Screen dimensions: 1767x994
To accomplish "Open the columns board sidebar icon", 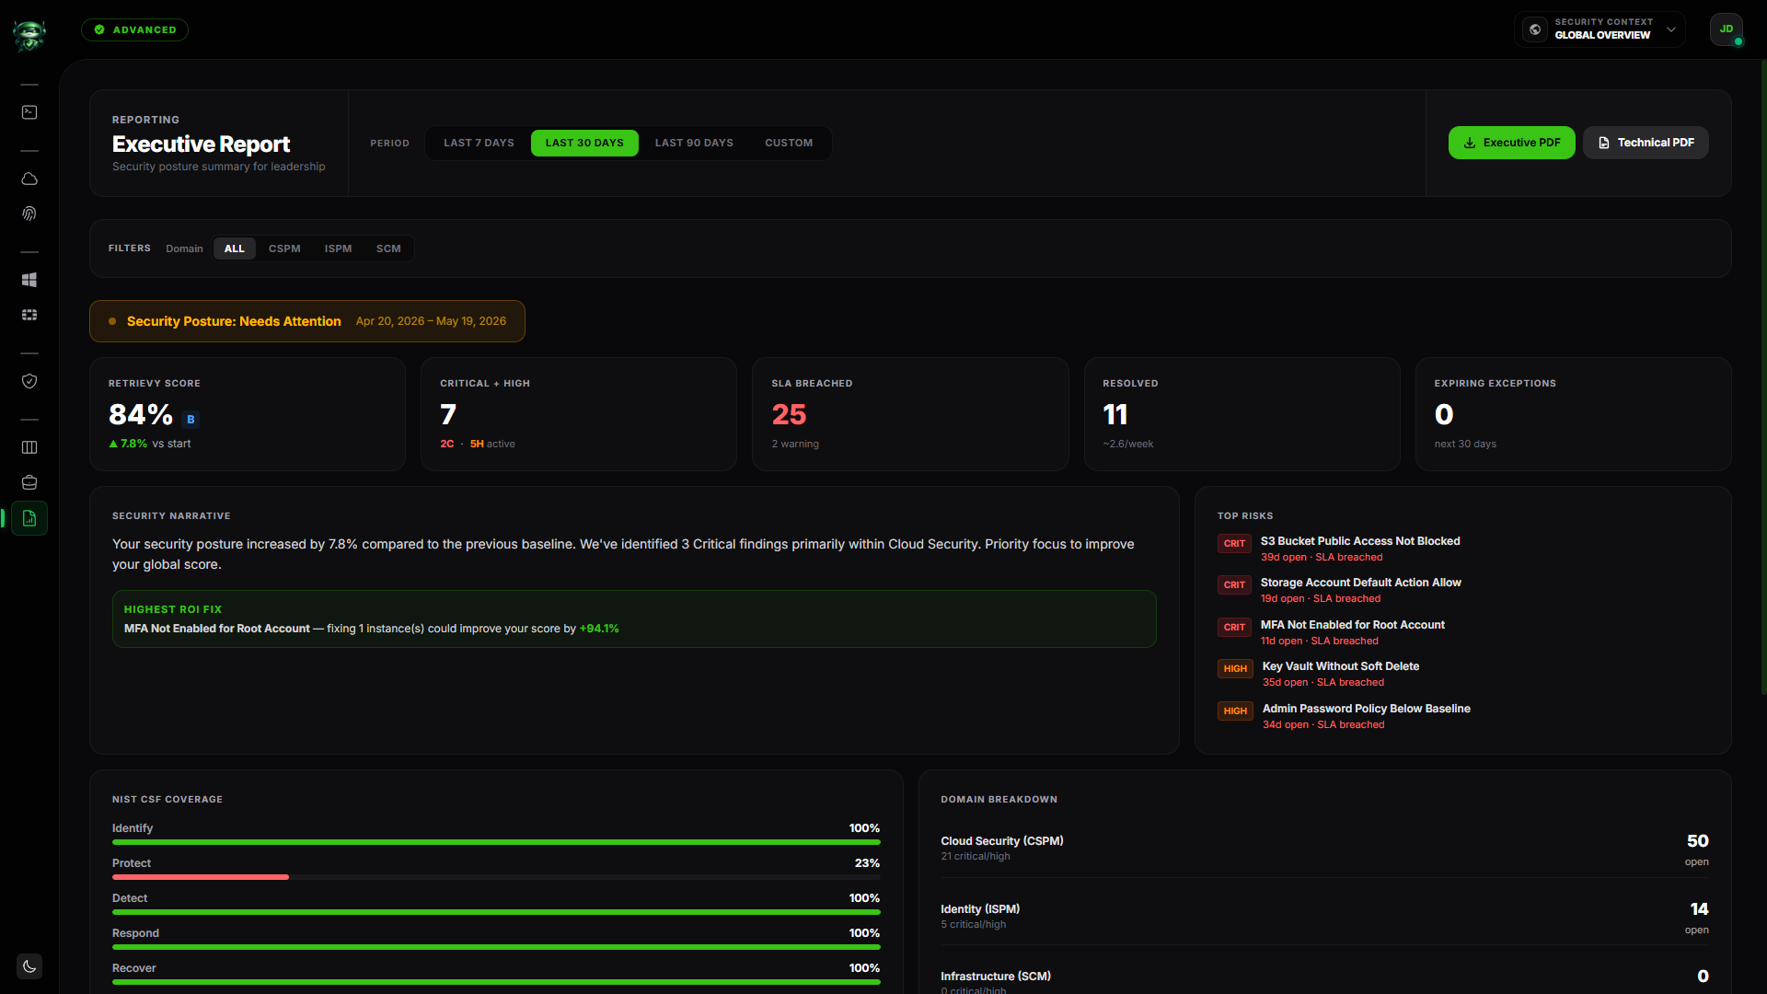I will tap(29, 447).
